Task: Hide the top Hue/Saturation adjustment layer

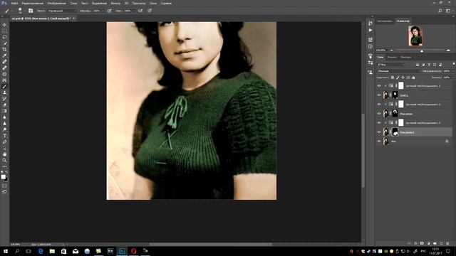Action: coord(378,86)
